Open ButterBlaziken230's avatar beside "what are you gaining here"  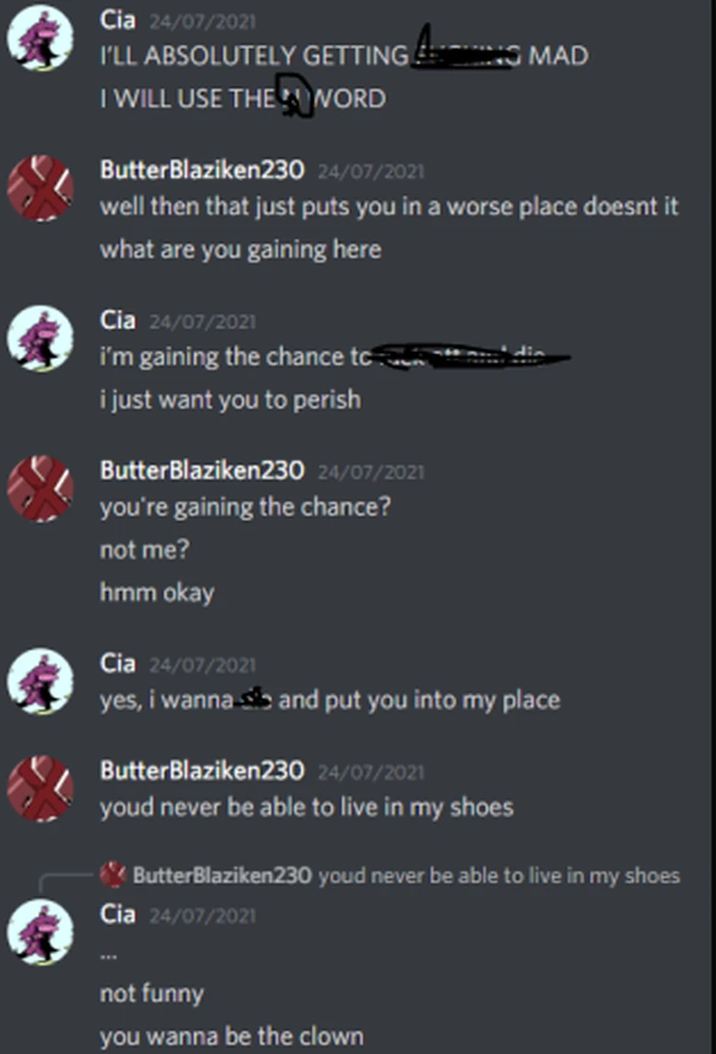40,188
